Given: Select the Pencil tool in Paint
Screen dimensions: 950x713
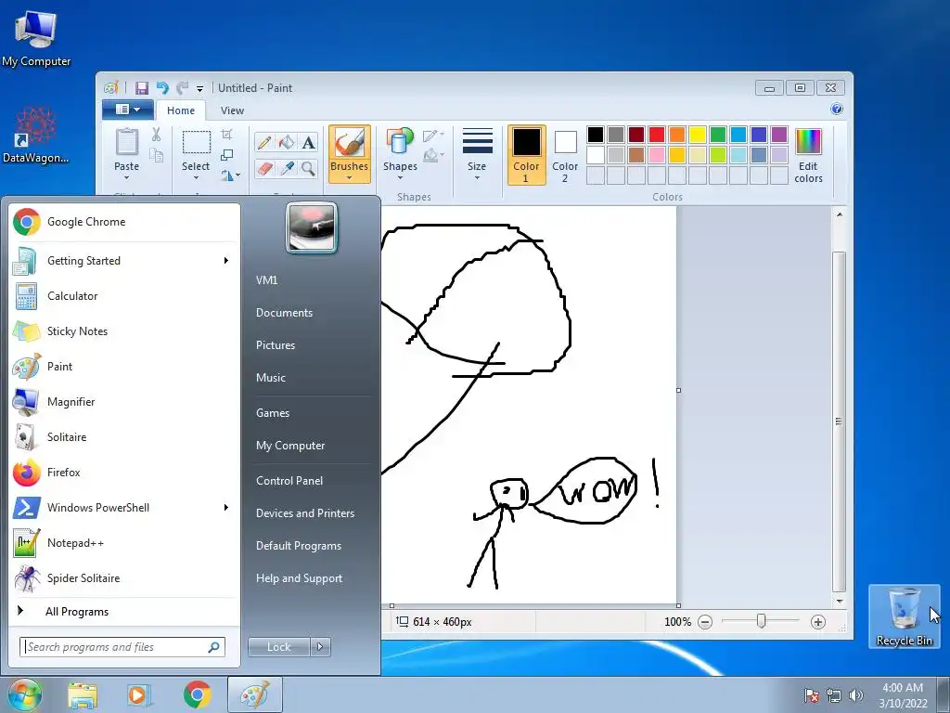Looking at the screenshot, I should click(x=264, y=142).
